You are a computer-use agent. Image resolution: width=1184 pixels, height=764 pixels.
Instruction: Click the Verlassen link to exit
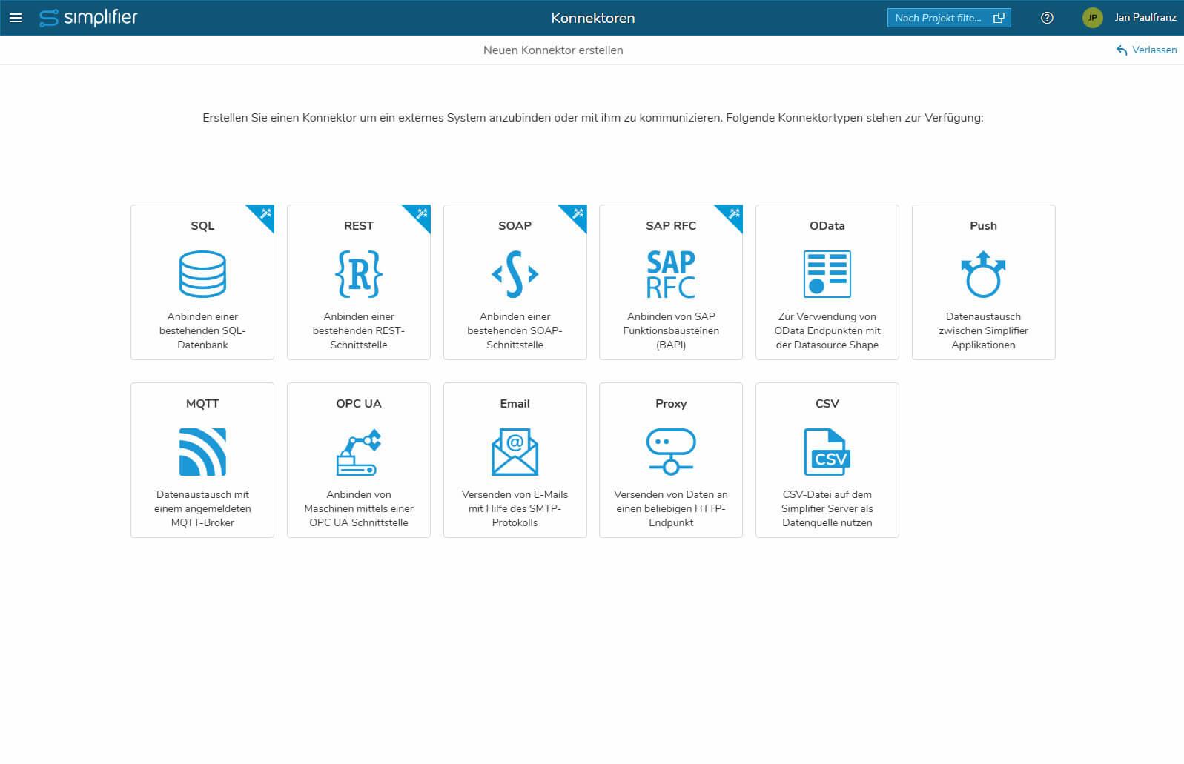1146,50
